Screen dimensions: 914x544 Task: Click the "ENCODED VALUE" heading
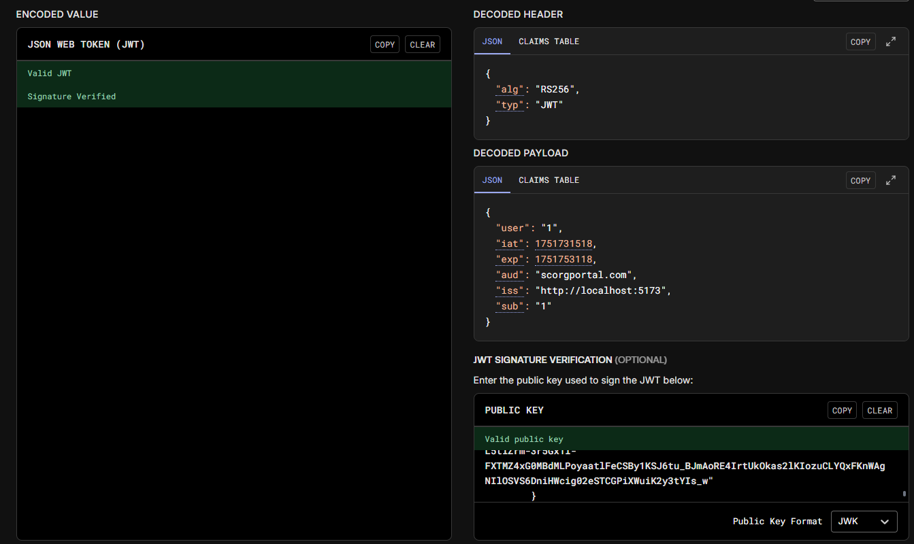coord(57,14)
